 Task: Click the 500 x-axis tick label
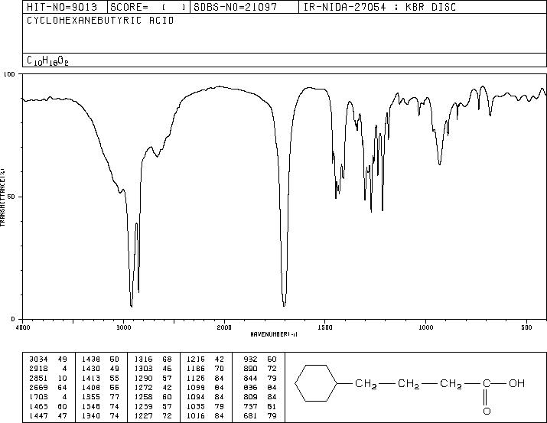527,327
